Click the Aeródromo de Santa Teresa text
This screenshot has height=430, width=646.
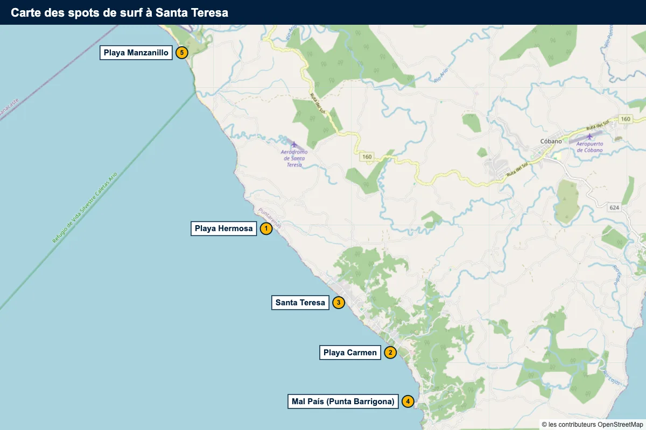[x=294, y=159]
